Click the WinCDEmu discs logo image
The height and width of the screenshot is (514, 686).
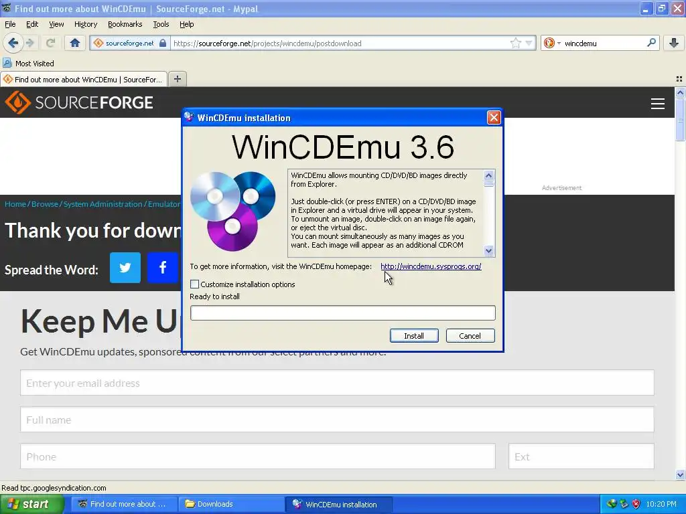tap(232, 211)
